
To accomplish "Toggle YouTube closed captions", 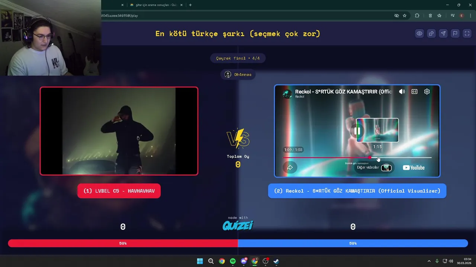I will 414,92.
